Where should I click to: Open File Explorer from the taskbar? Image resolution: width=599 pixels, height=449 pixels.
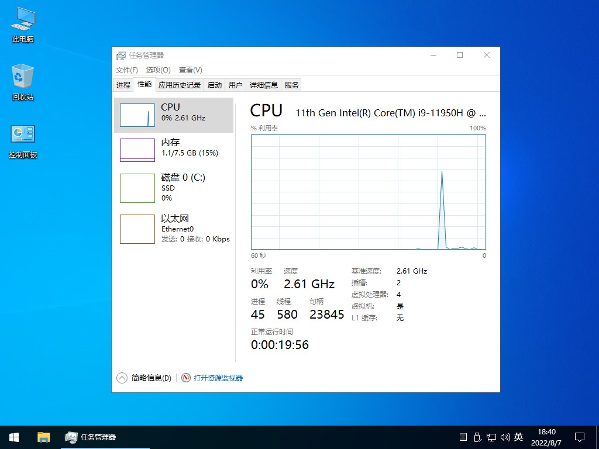pyautogui.click(x=43, y=437)
